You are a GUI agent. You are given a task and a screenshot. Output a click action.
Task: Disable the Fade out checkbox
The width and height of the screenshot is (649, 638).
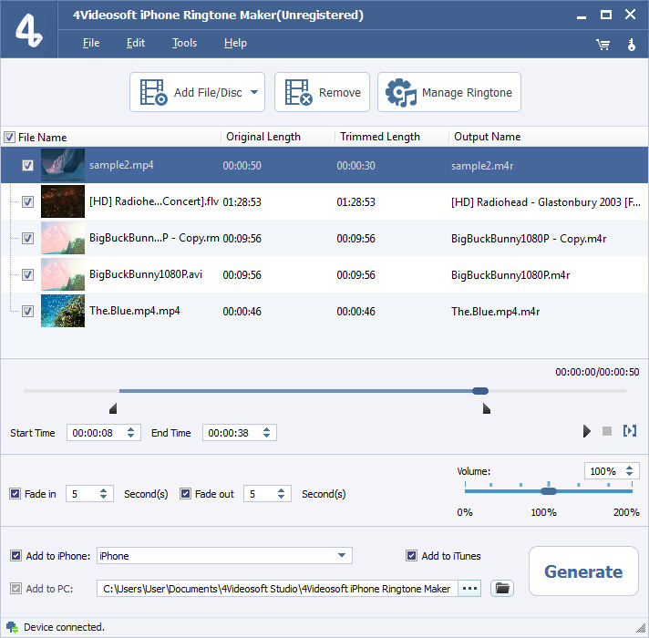(x=185, y=493)
